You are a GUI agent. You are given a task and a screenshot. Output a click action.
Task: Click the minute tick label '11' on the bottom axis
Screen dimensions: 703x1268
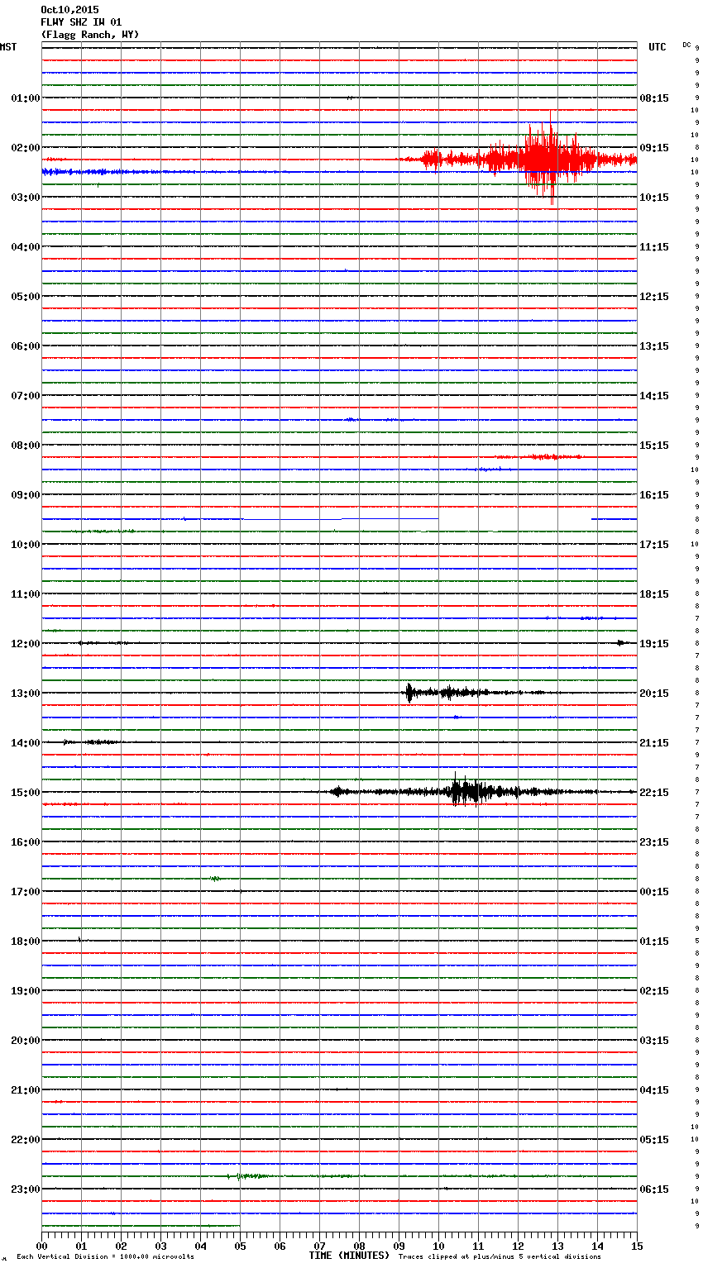478,1246
